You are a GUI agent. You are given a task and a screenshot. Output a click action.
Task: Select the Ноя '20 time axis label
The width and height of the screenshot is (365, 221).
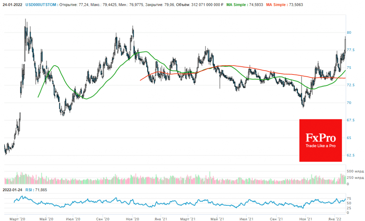tap(132, 217)
